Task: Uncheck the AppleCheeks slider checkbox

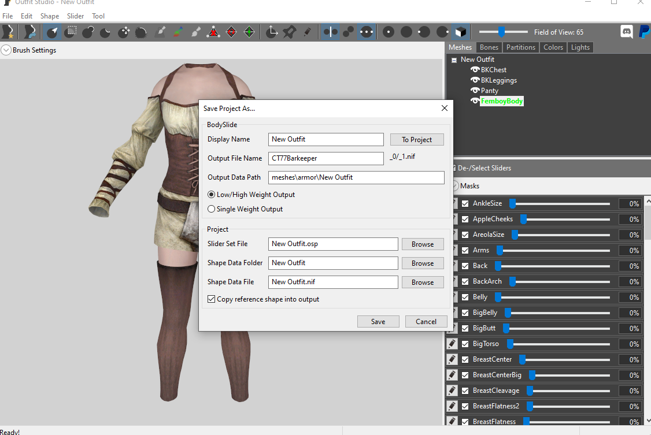Action: [x=465, y=220]
